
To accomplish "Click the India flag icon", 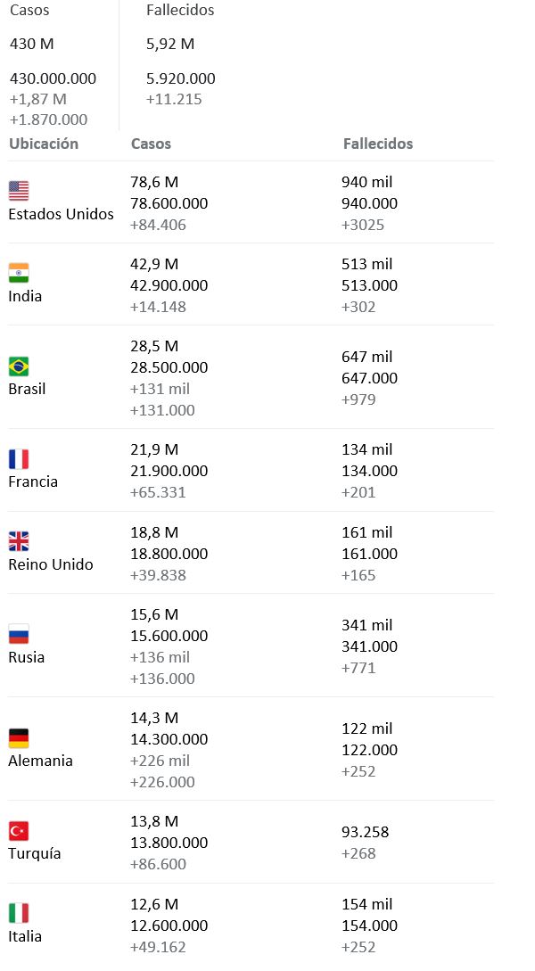I will [x=19, y=272].
